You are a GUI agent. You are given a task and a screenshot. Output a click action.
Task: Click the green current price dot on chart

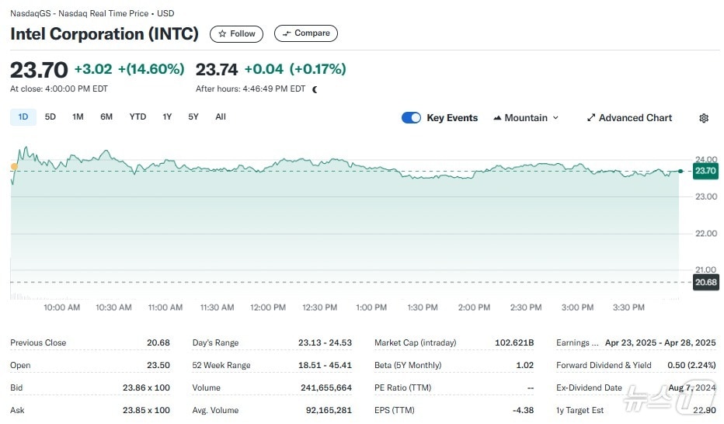[680, 171]
